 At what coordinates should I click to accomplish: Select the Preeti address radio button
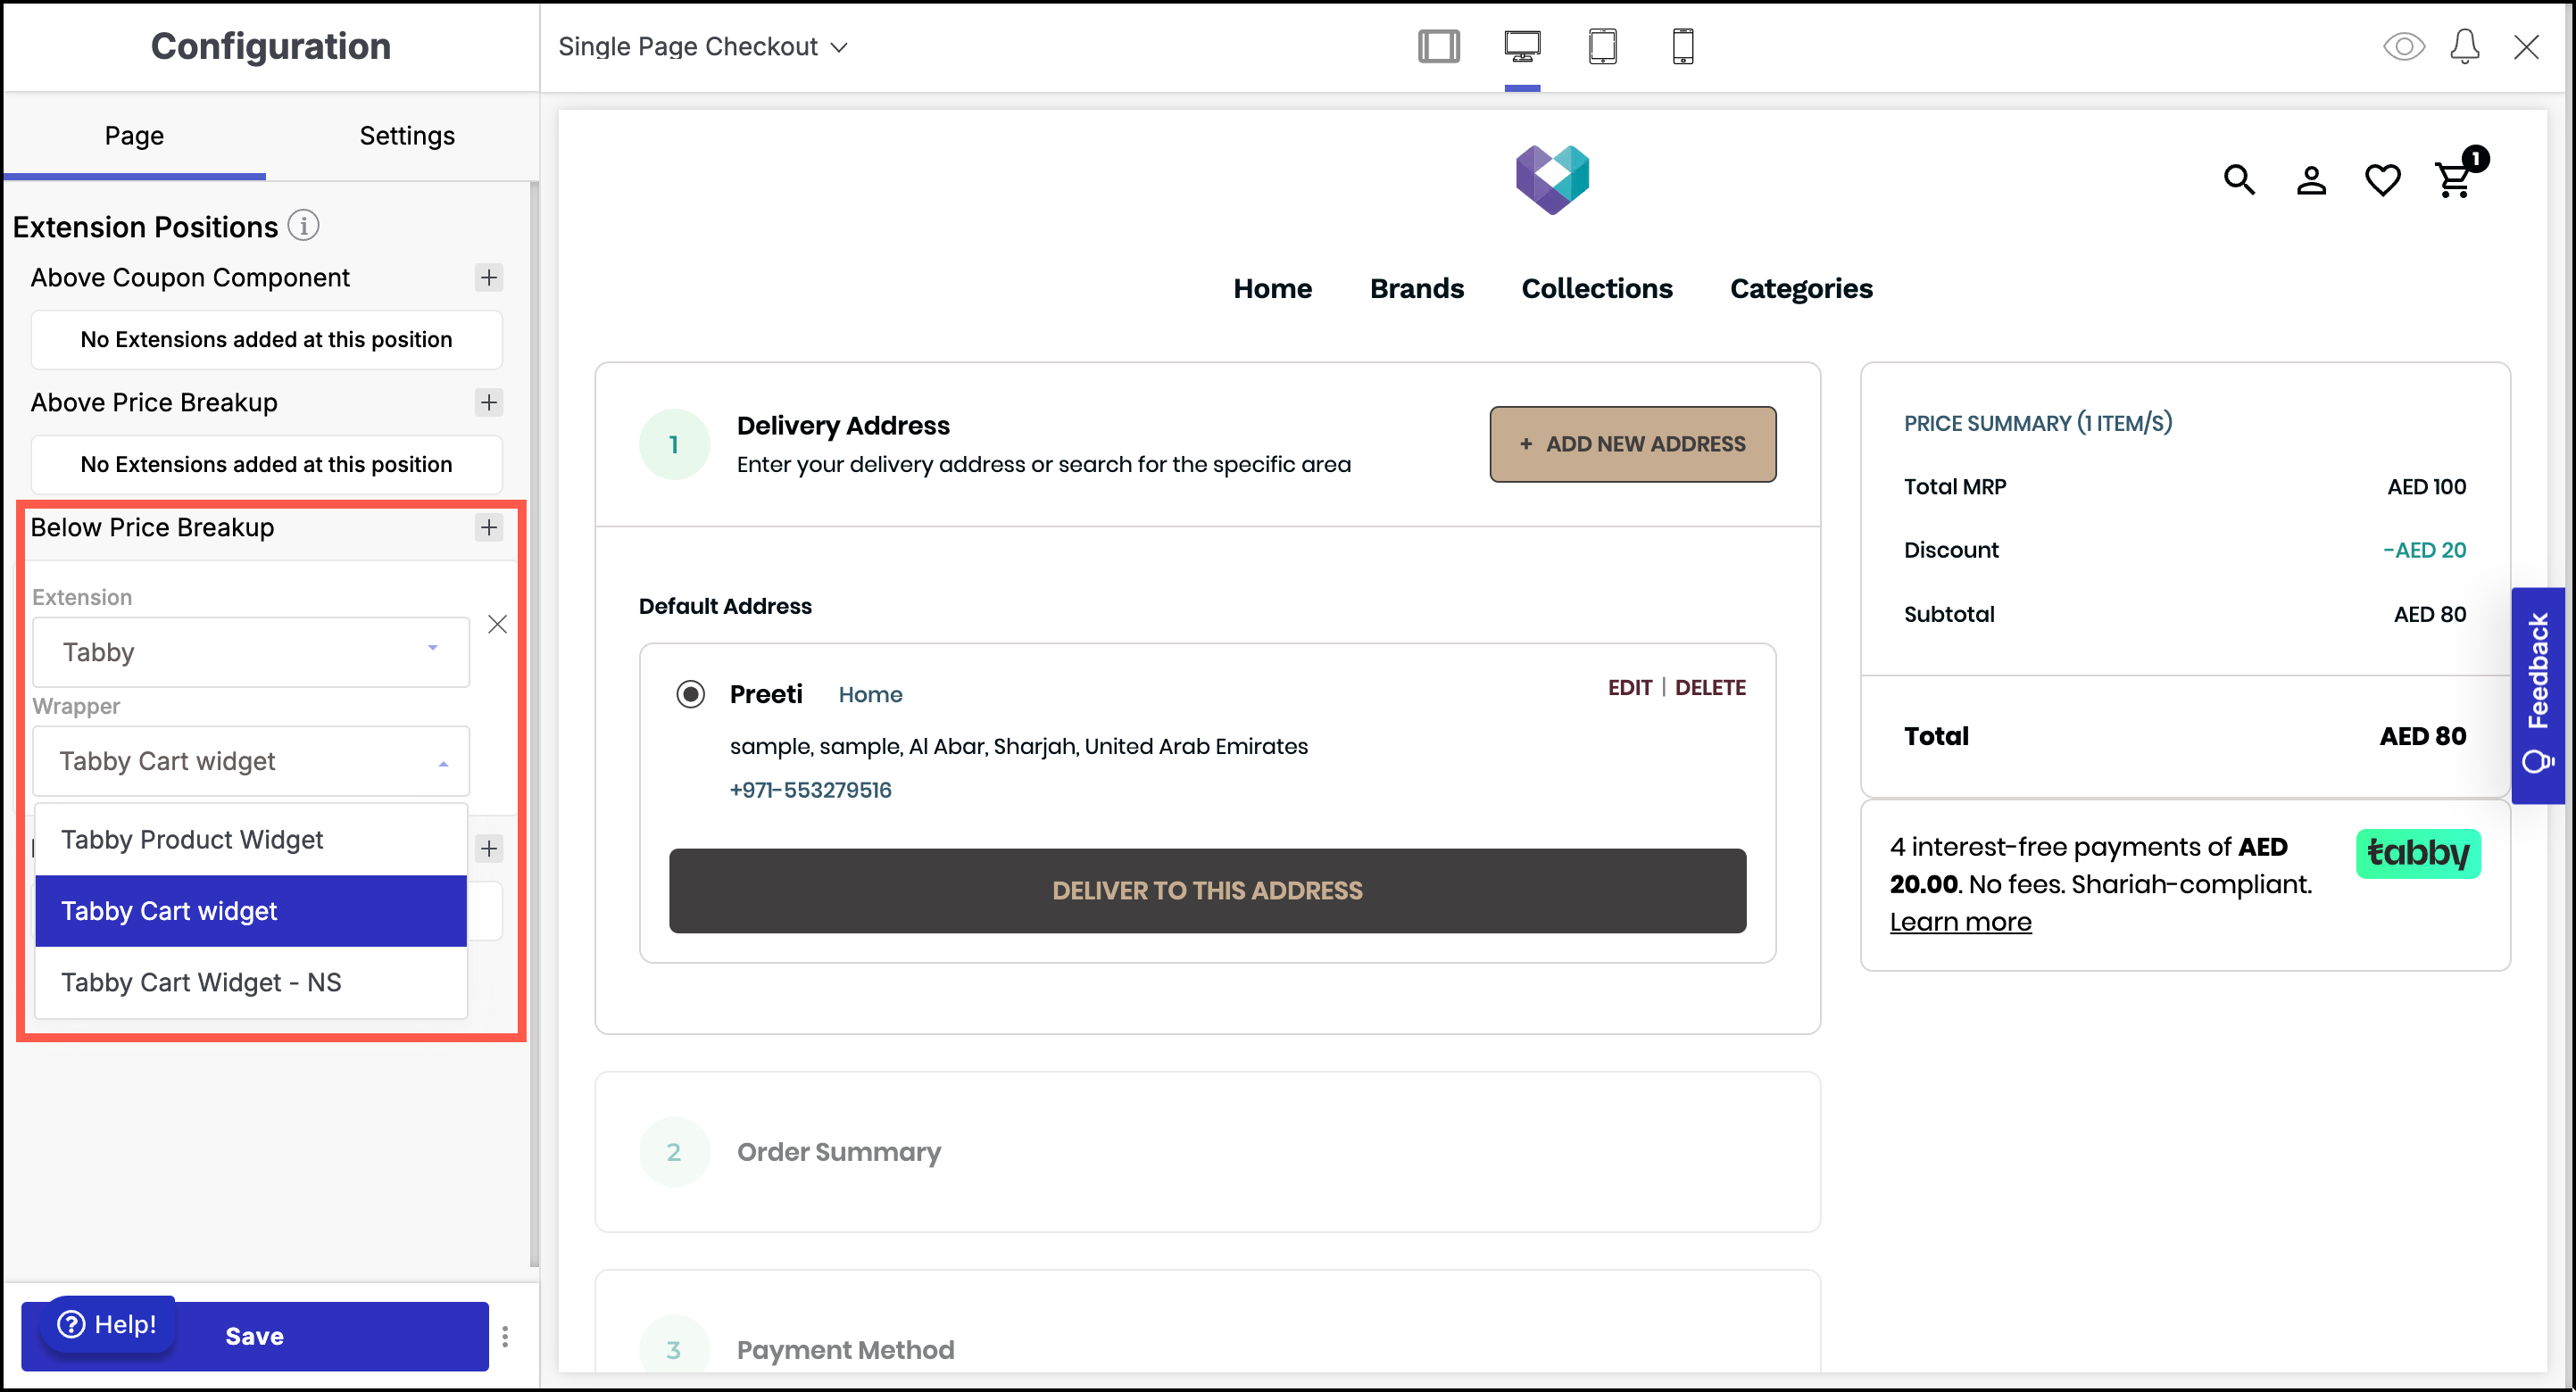click(x=690, y=694)
